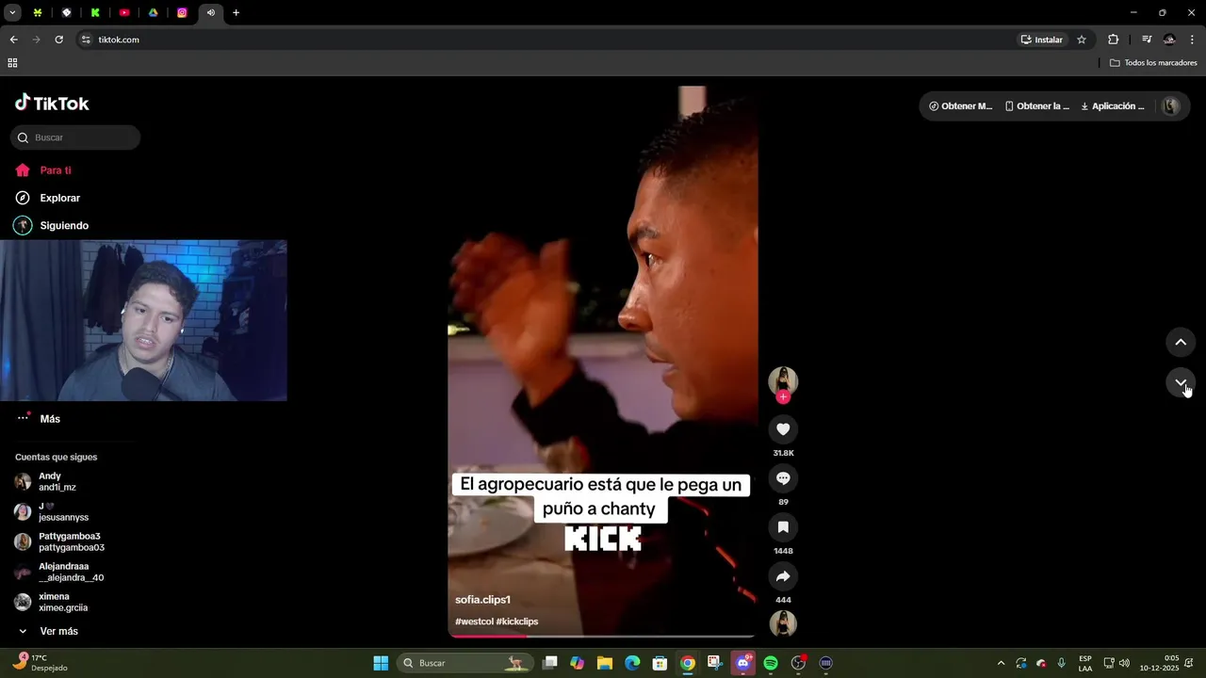This screenshot has width=1206, height=678.
Task: Open Microsoft Edge from the taskbar
Action: 632,663
